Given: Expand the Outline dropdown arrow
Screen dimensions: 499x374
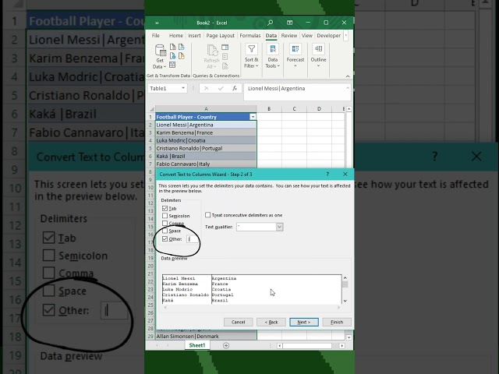Looking at the screenshot, I should [x=318, y=65].
